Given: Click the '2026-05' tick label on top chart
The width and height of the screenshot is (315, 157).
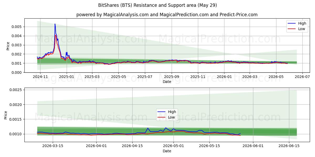Looking at the screenshot, I should 276,77.
